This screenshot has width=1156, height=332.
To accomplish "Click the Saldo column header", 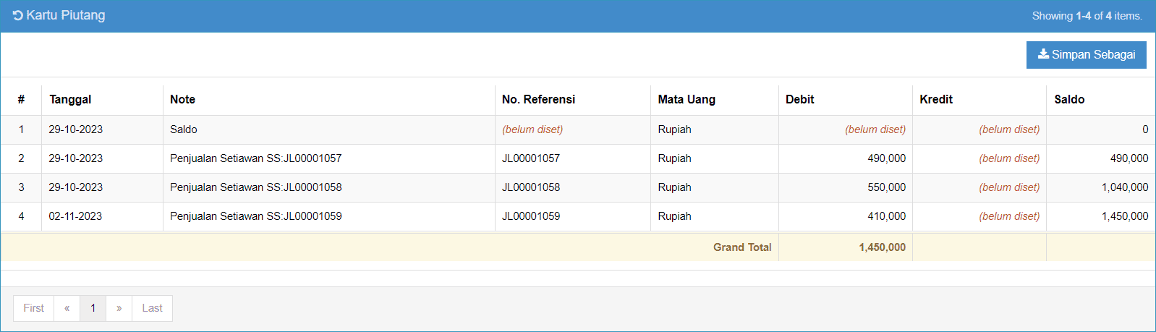I will [1069, 100].
